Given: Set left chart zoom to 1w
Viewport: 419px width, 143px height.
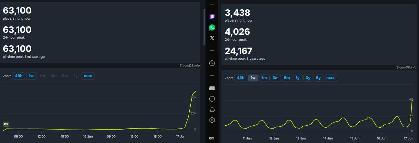Looking at the screenshot, I should pos(31,76).
